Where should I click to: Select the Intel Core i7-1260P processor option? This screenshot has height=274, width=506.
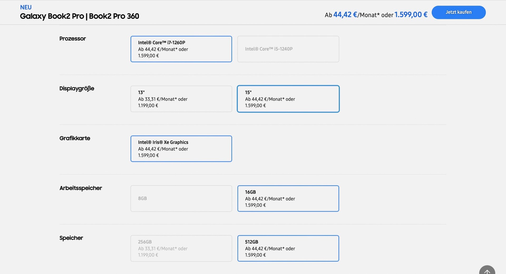[181, 49]
